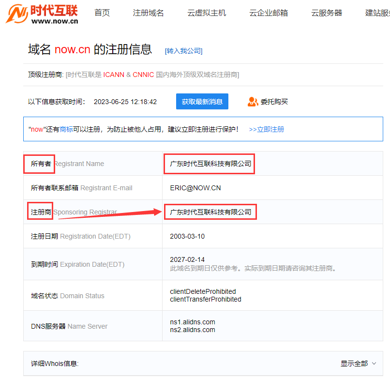Select the red now.cn domain name in heading

73,49
